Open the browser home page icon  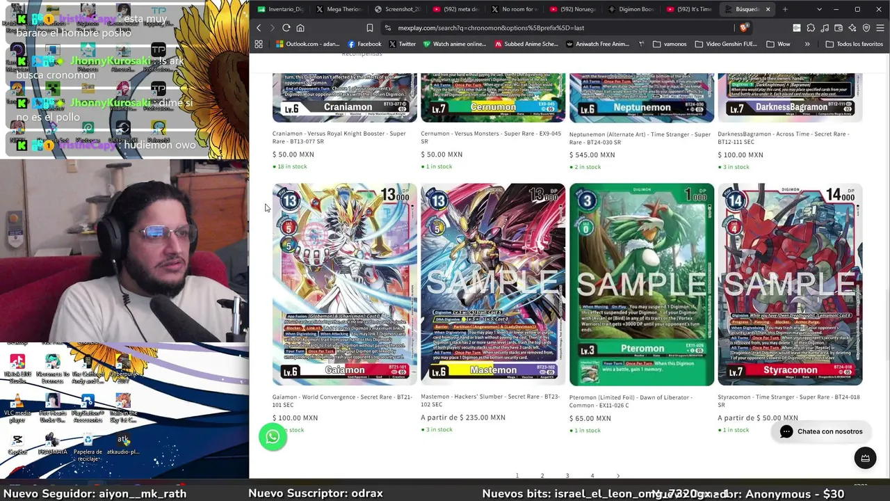tap(300, 28)
